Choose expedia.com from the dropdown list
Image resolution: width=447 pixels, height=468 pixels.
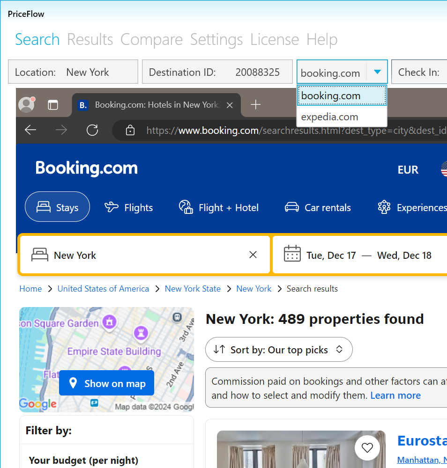(x=342, y=117)
